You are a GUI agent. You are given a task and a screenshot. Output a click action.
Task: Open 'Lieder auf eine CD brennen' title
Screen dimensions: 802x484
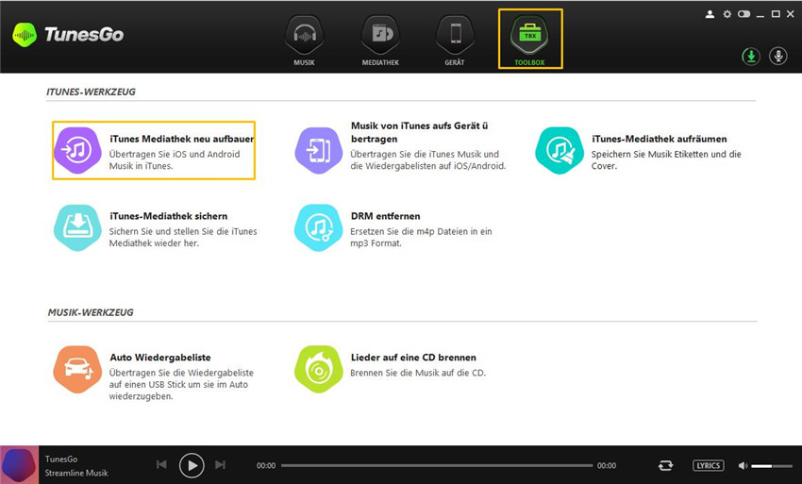point(413,358)
